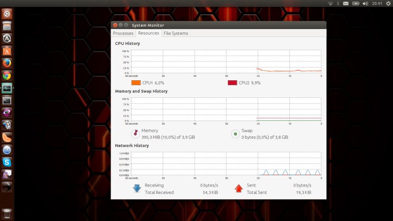The width and height of the screenshot is (393, 221).
Task: Open the Swap pie color picker
Action: click(x=235, y=133)
